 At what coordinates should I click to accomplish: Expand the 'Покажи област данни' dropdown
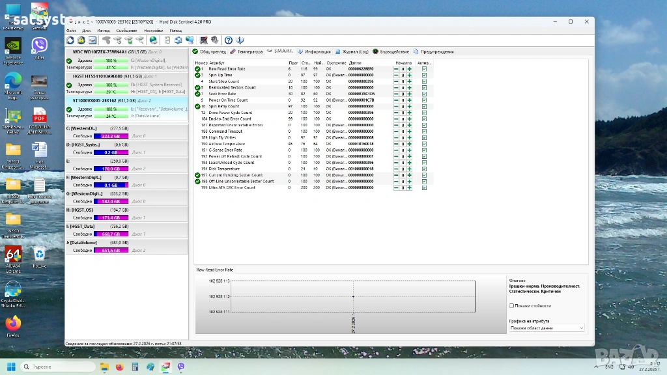[x=546, y=328]
